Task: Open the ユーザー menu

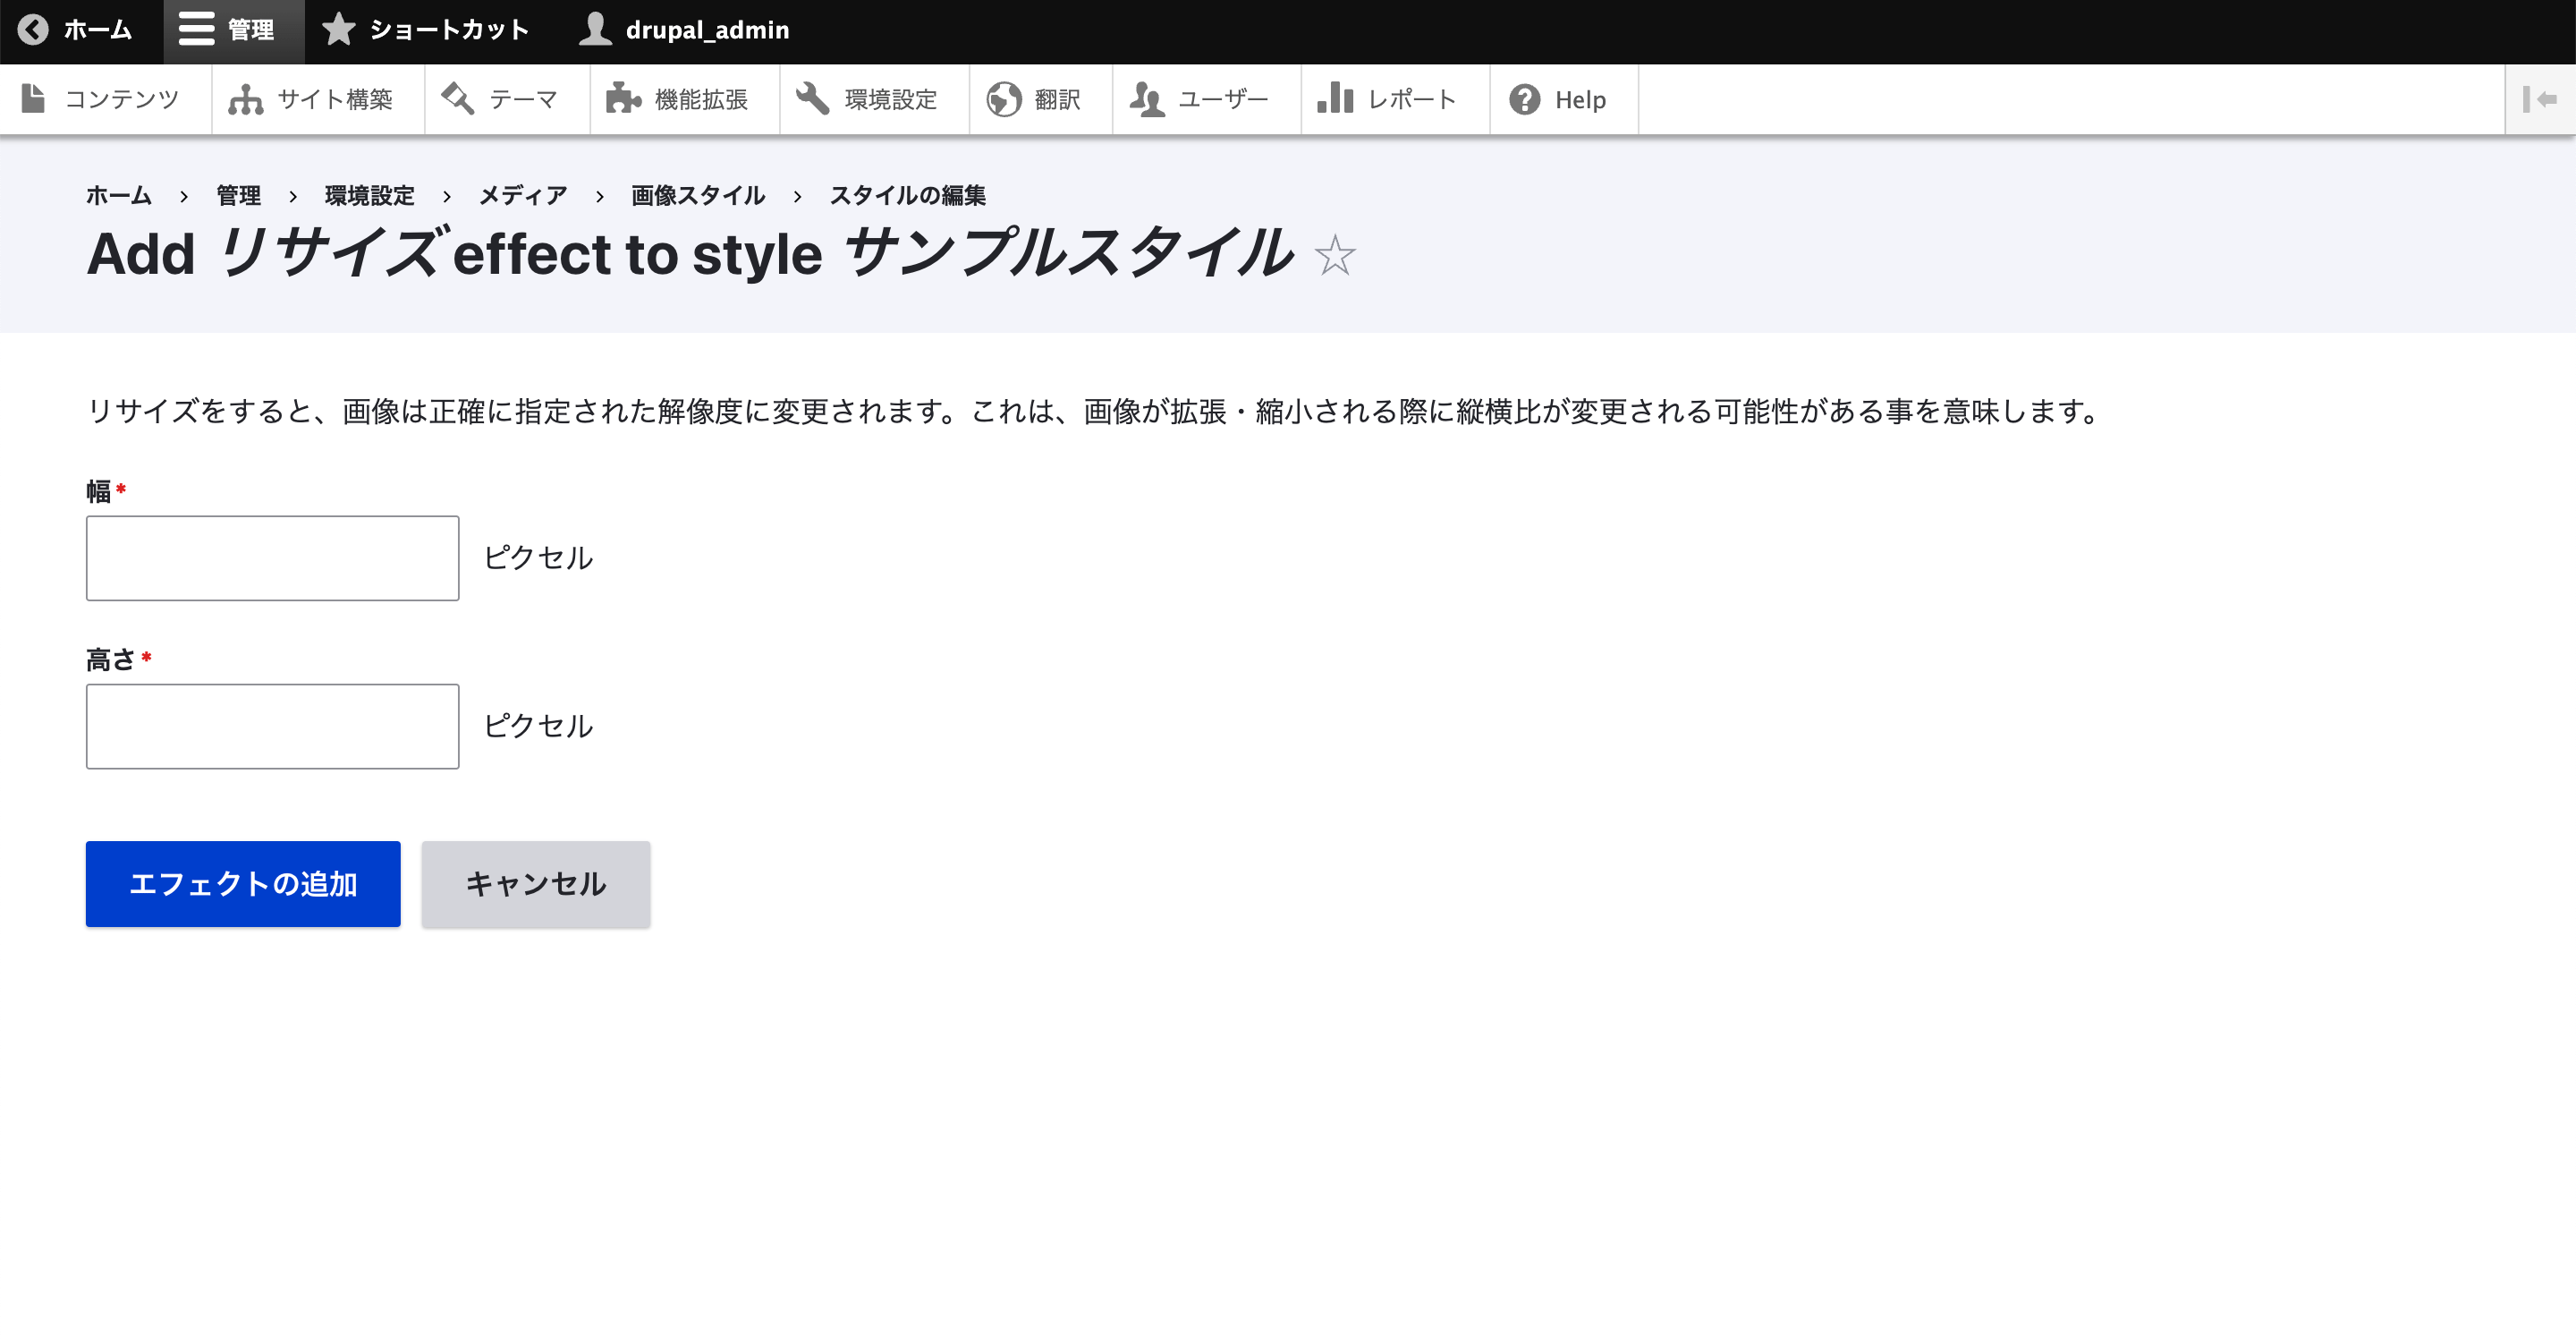Action: coord(1206,99)
